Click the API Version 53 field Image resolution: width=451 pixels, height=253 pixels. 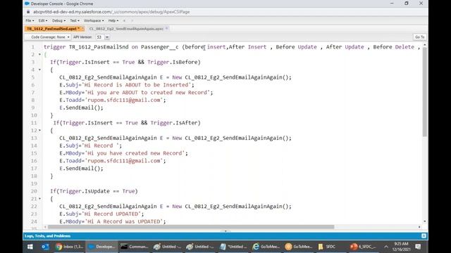100,37
